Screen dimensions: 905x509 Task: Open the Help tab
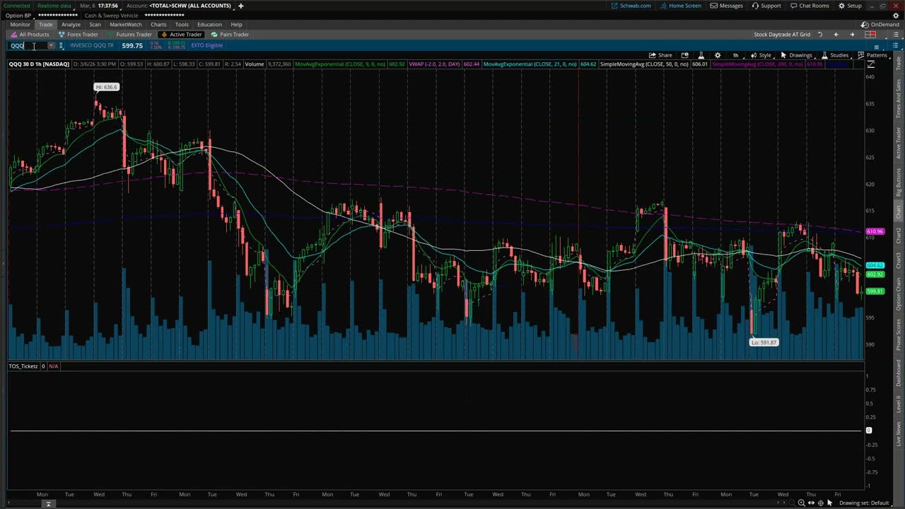point(236,24)
